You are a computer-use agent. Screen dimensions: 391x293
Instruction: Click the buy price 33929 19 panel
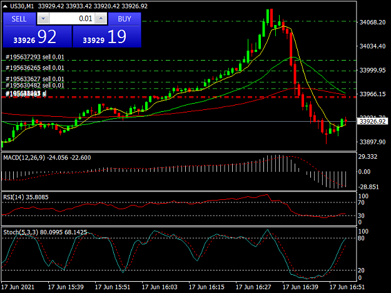click(x=107, y=37)
